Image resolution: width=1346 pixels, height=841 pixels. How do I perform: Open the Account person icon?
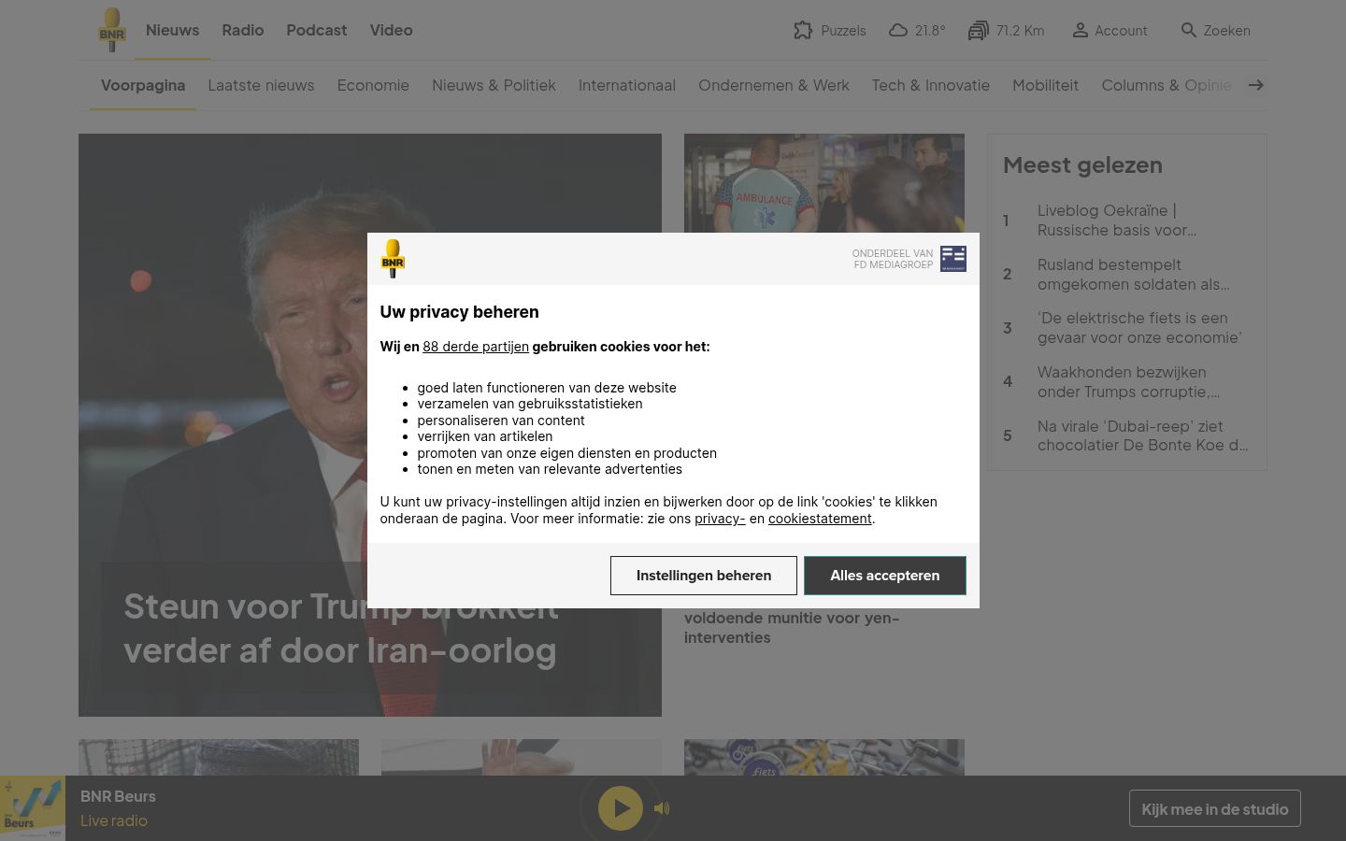tap(1080, 30)
